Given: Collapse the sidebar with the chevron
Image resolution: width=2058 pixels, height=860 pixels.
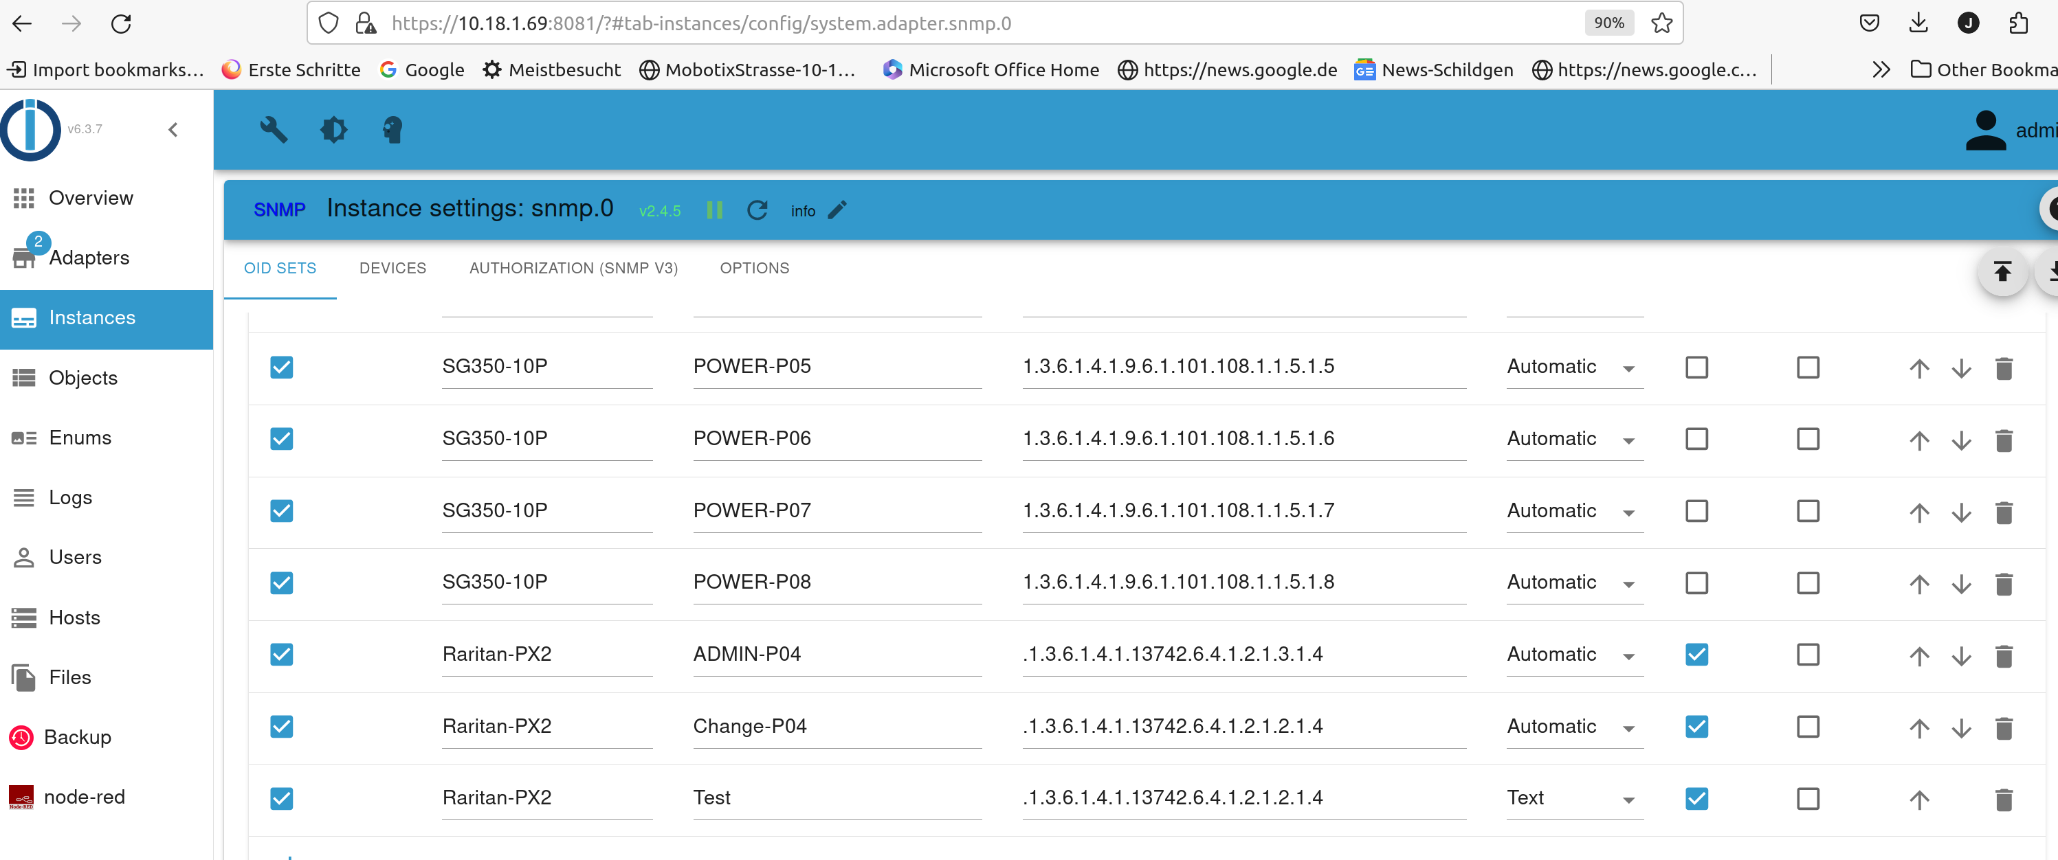Looking at the screenshot, I should pyautogui.click(x=173, y=128).
